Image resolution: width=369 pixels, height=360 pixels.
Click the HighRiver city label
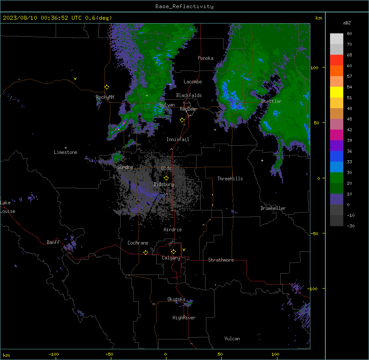(x=184, y=318)
